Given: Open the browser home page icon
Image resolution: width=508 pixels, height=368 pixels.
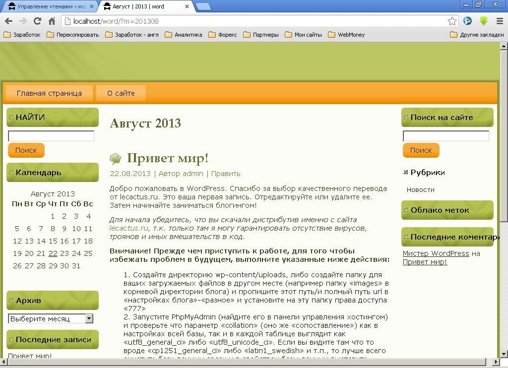Looking at the screenshot, I should coord(52,21).
